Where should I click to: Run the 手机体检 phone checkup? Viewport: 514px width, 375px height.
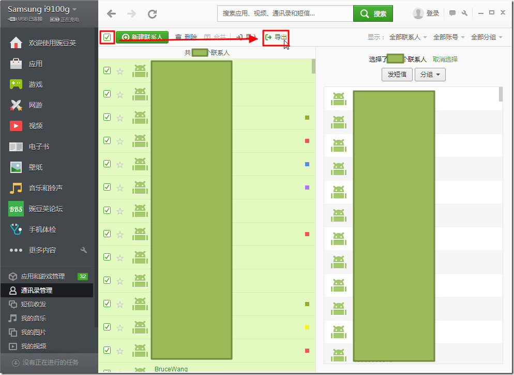33,229
